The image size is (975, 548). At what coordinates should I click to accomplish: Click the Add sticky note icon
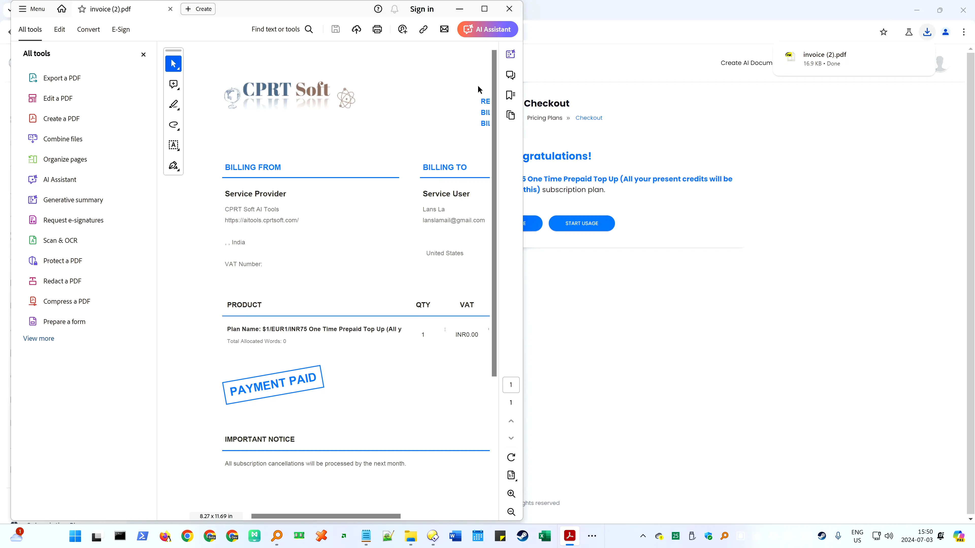pos(173,84)
